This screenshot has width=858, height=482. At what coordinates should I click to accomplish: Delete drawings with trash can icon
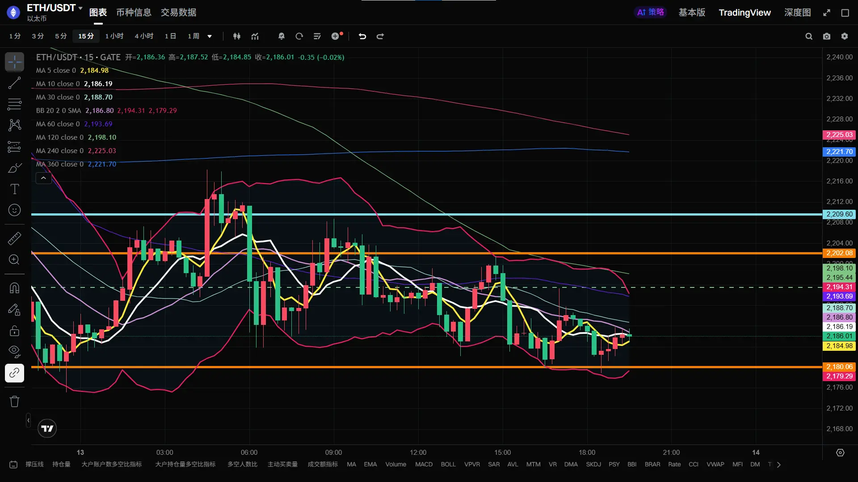coord(14,401)
